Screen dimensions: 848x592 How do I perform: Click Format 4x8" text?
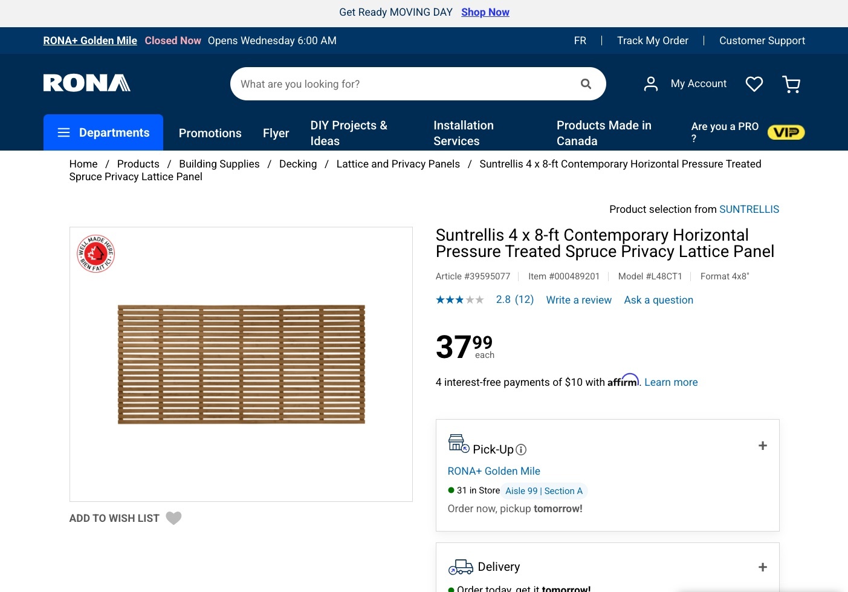click(x=725, y=276)
